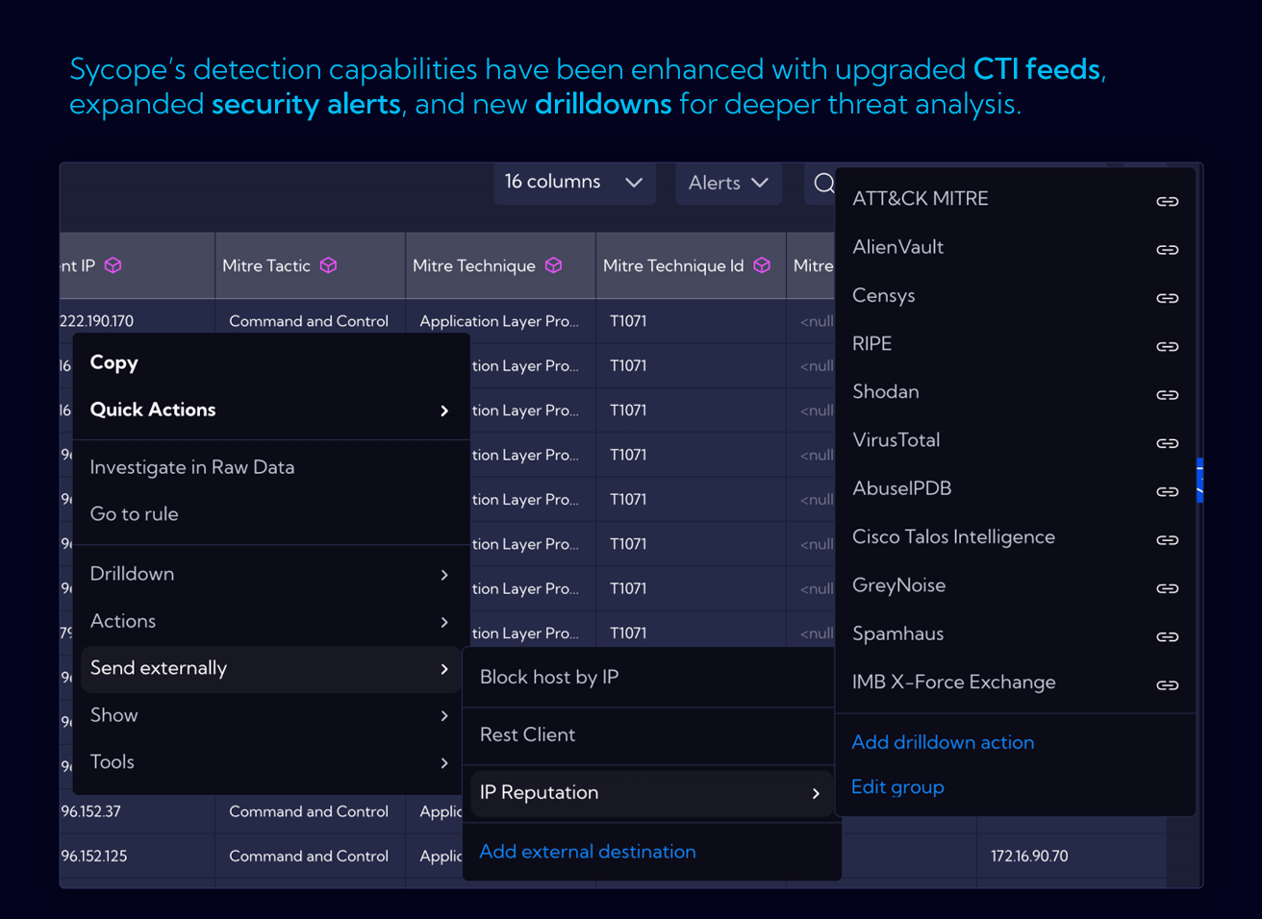The height and width of the screenshot is (919, 1262).
Task: Open link icon next to AlienVault
Action: tap(1167, 249)
